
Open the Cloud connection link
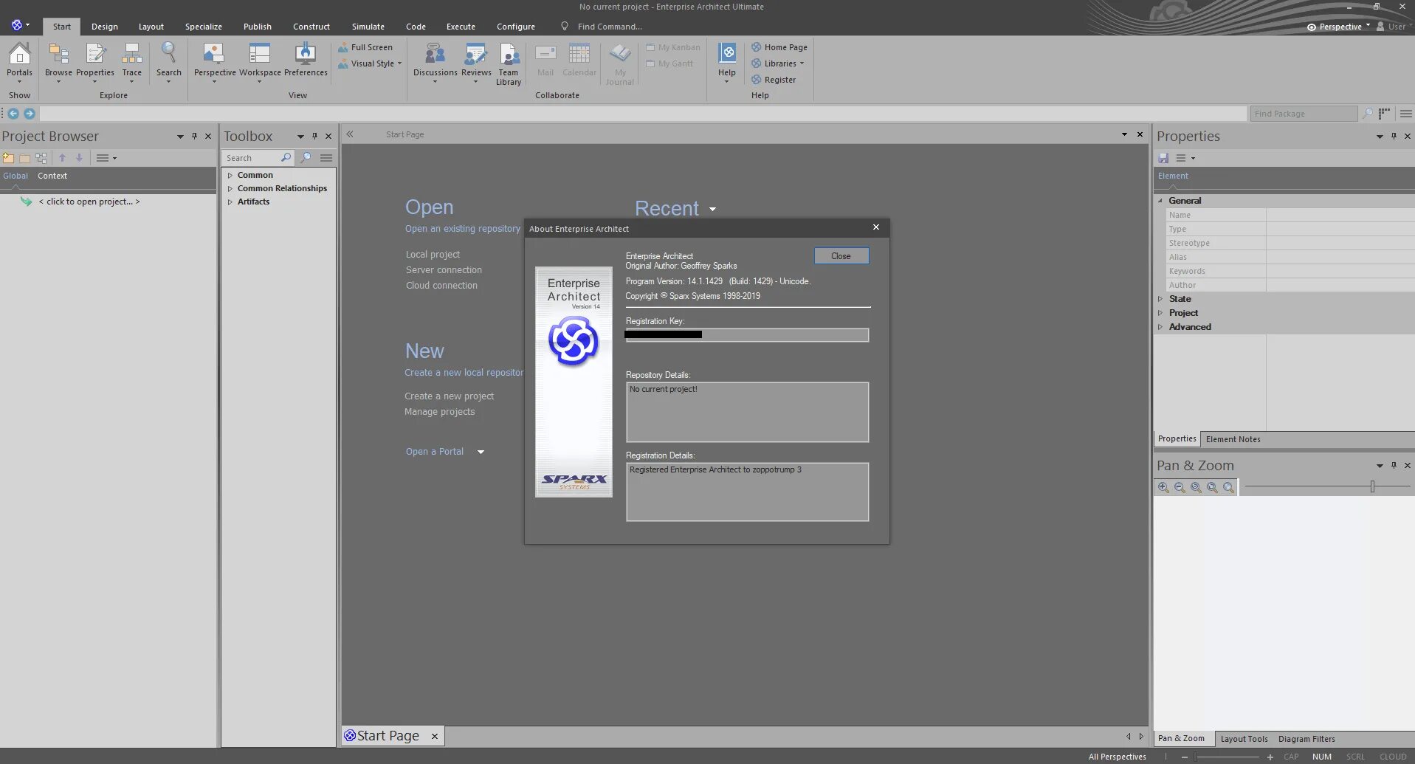click(x=441, y=286)
